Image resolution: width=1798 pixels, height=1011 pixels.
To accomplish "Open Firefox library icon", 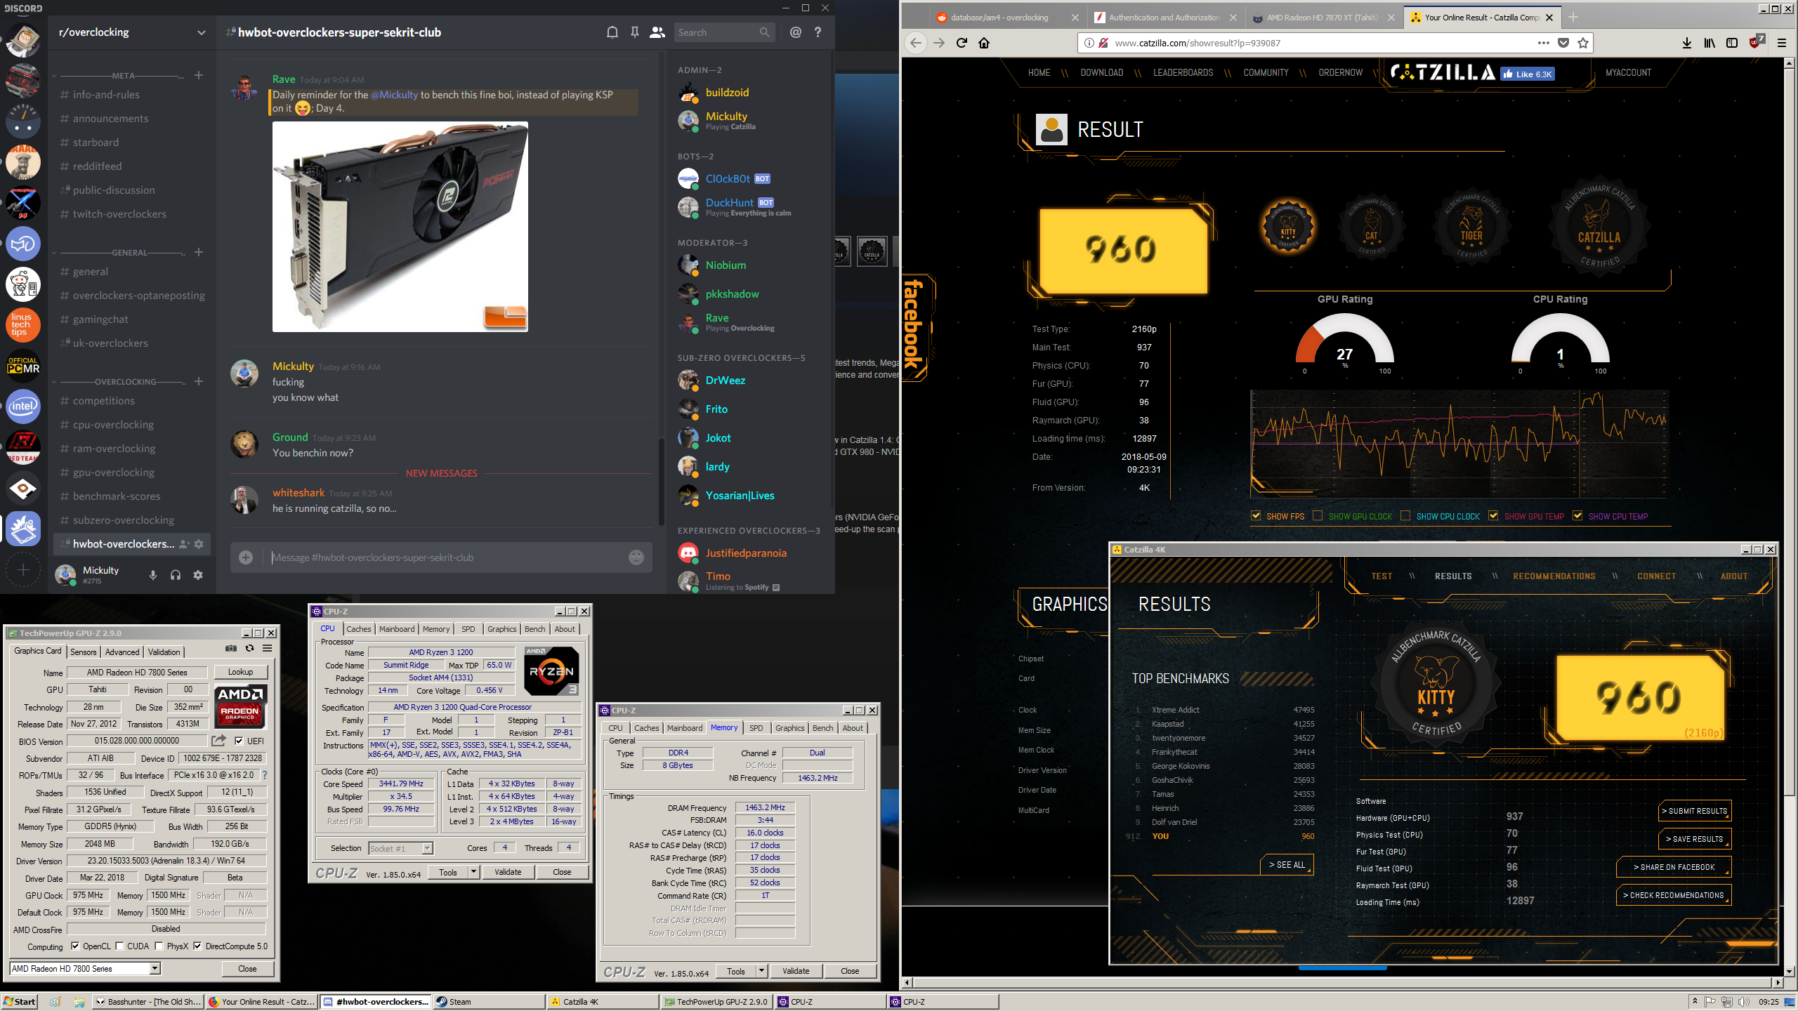I will coord(1710,43).
